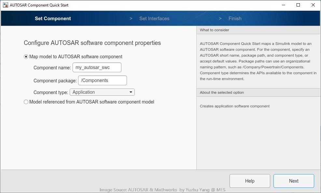The width and height of the screenshot is (321, 193).
Task: Click the Set Component step header
Action: click(53, 18)
